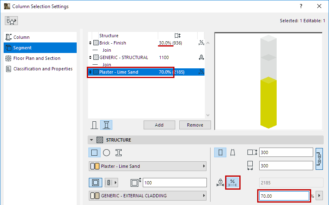
Task: Choose proportional percent length option
Action: (232, 182)
